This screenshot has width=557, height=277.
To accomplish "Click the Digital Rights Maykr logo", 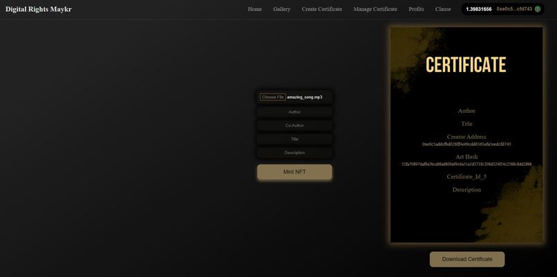I will [x=39, y=9].
